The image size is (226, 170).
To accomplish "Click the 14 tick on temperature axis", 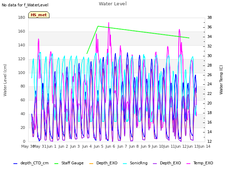I will tap(209, 132).
